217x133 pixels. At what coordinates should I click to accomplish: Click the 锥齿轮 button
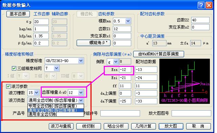pos(87,14)
